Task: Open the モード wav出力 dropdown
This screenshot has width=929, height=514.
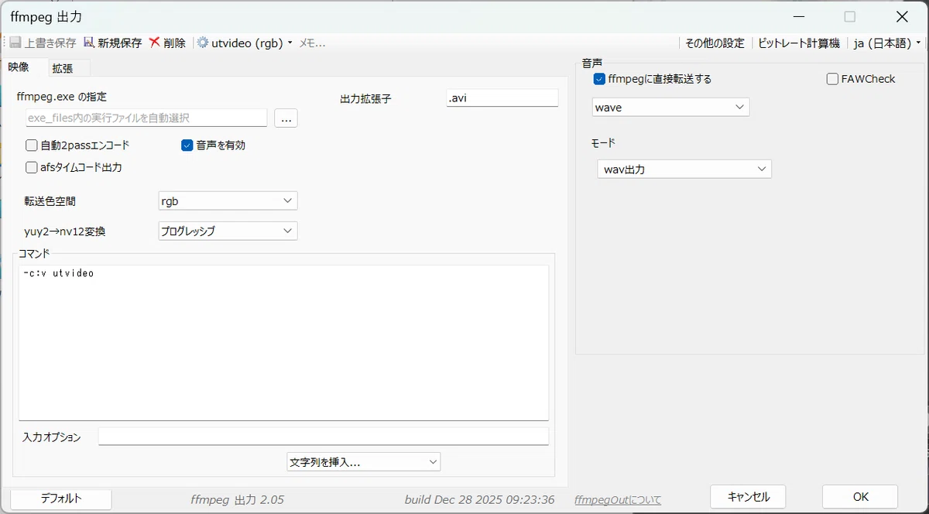Action: [684, 169]
